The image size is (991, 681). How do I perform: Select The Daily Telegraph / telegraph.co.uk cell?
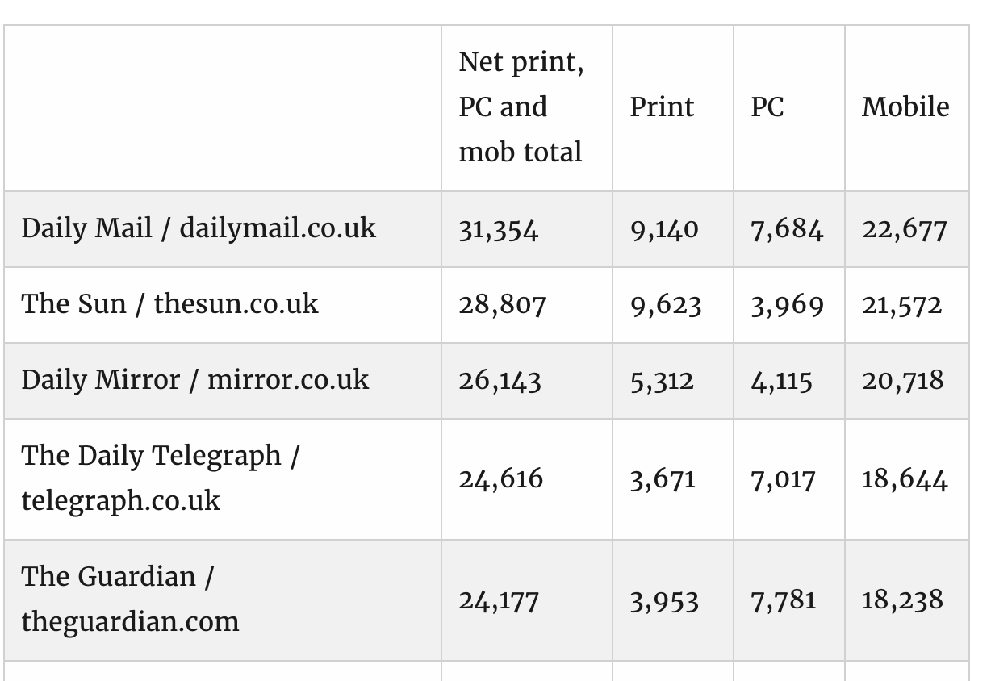160,478
